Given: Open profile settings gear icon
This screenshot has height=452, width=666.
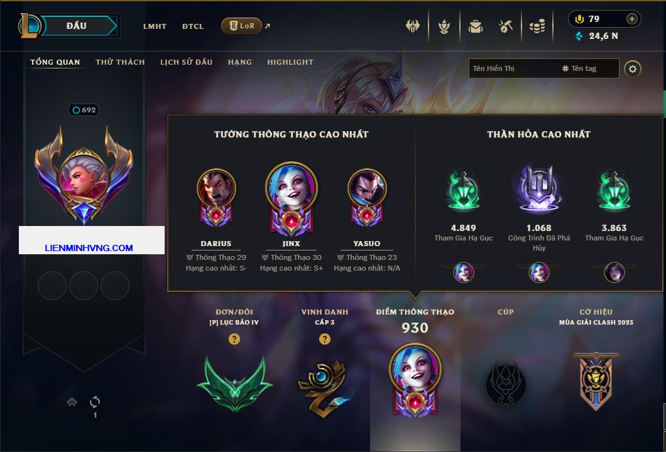Looking at the screenshot, I should click(x=633, y=69).
